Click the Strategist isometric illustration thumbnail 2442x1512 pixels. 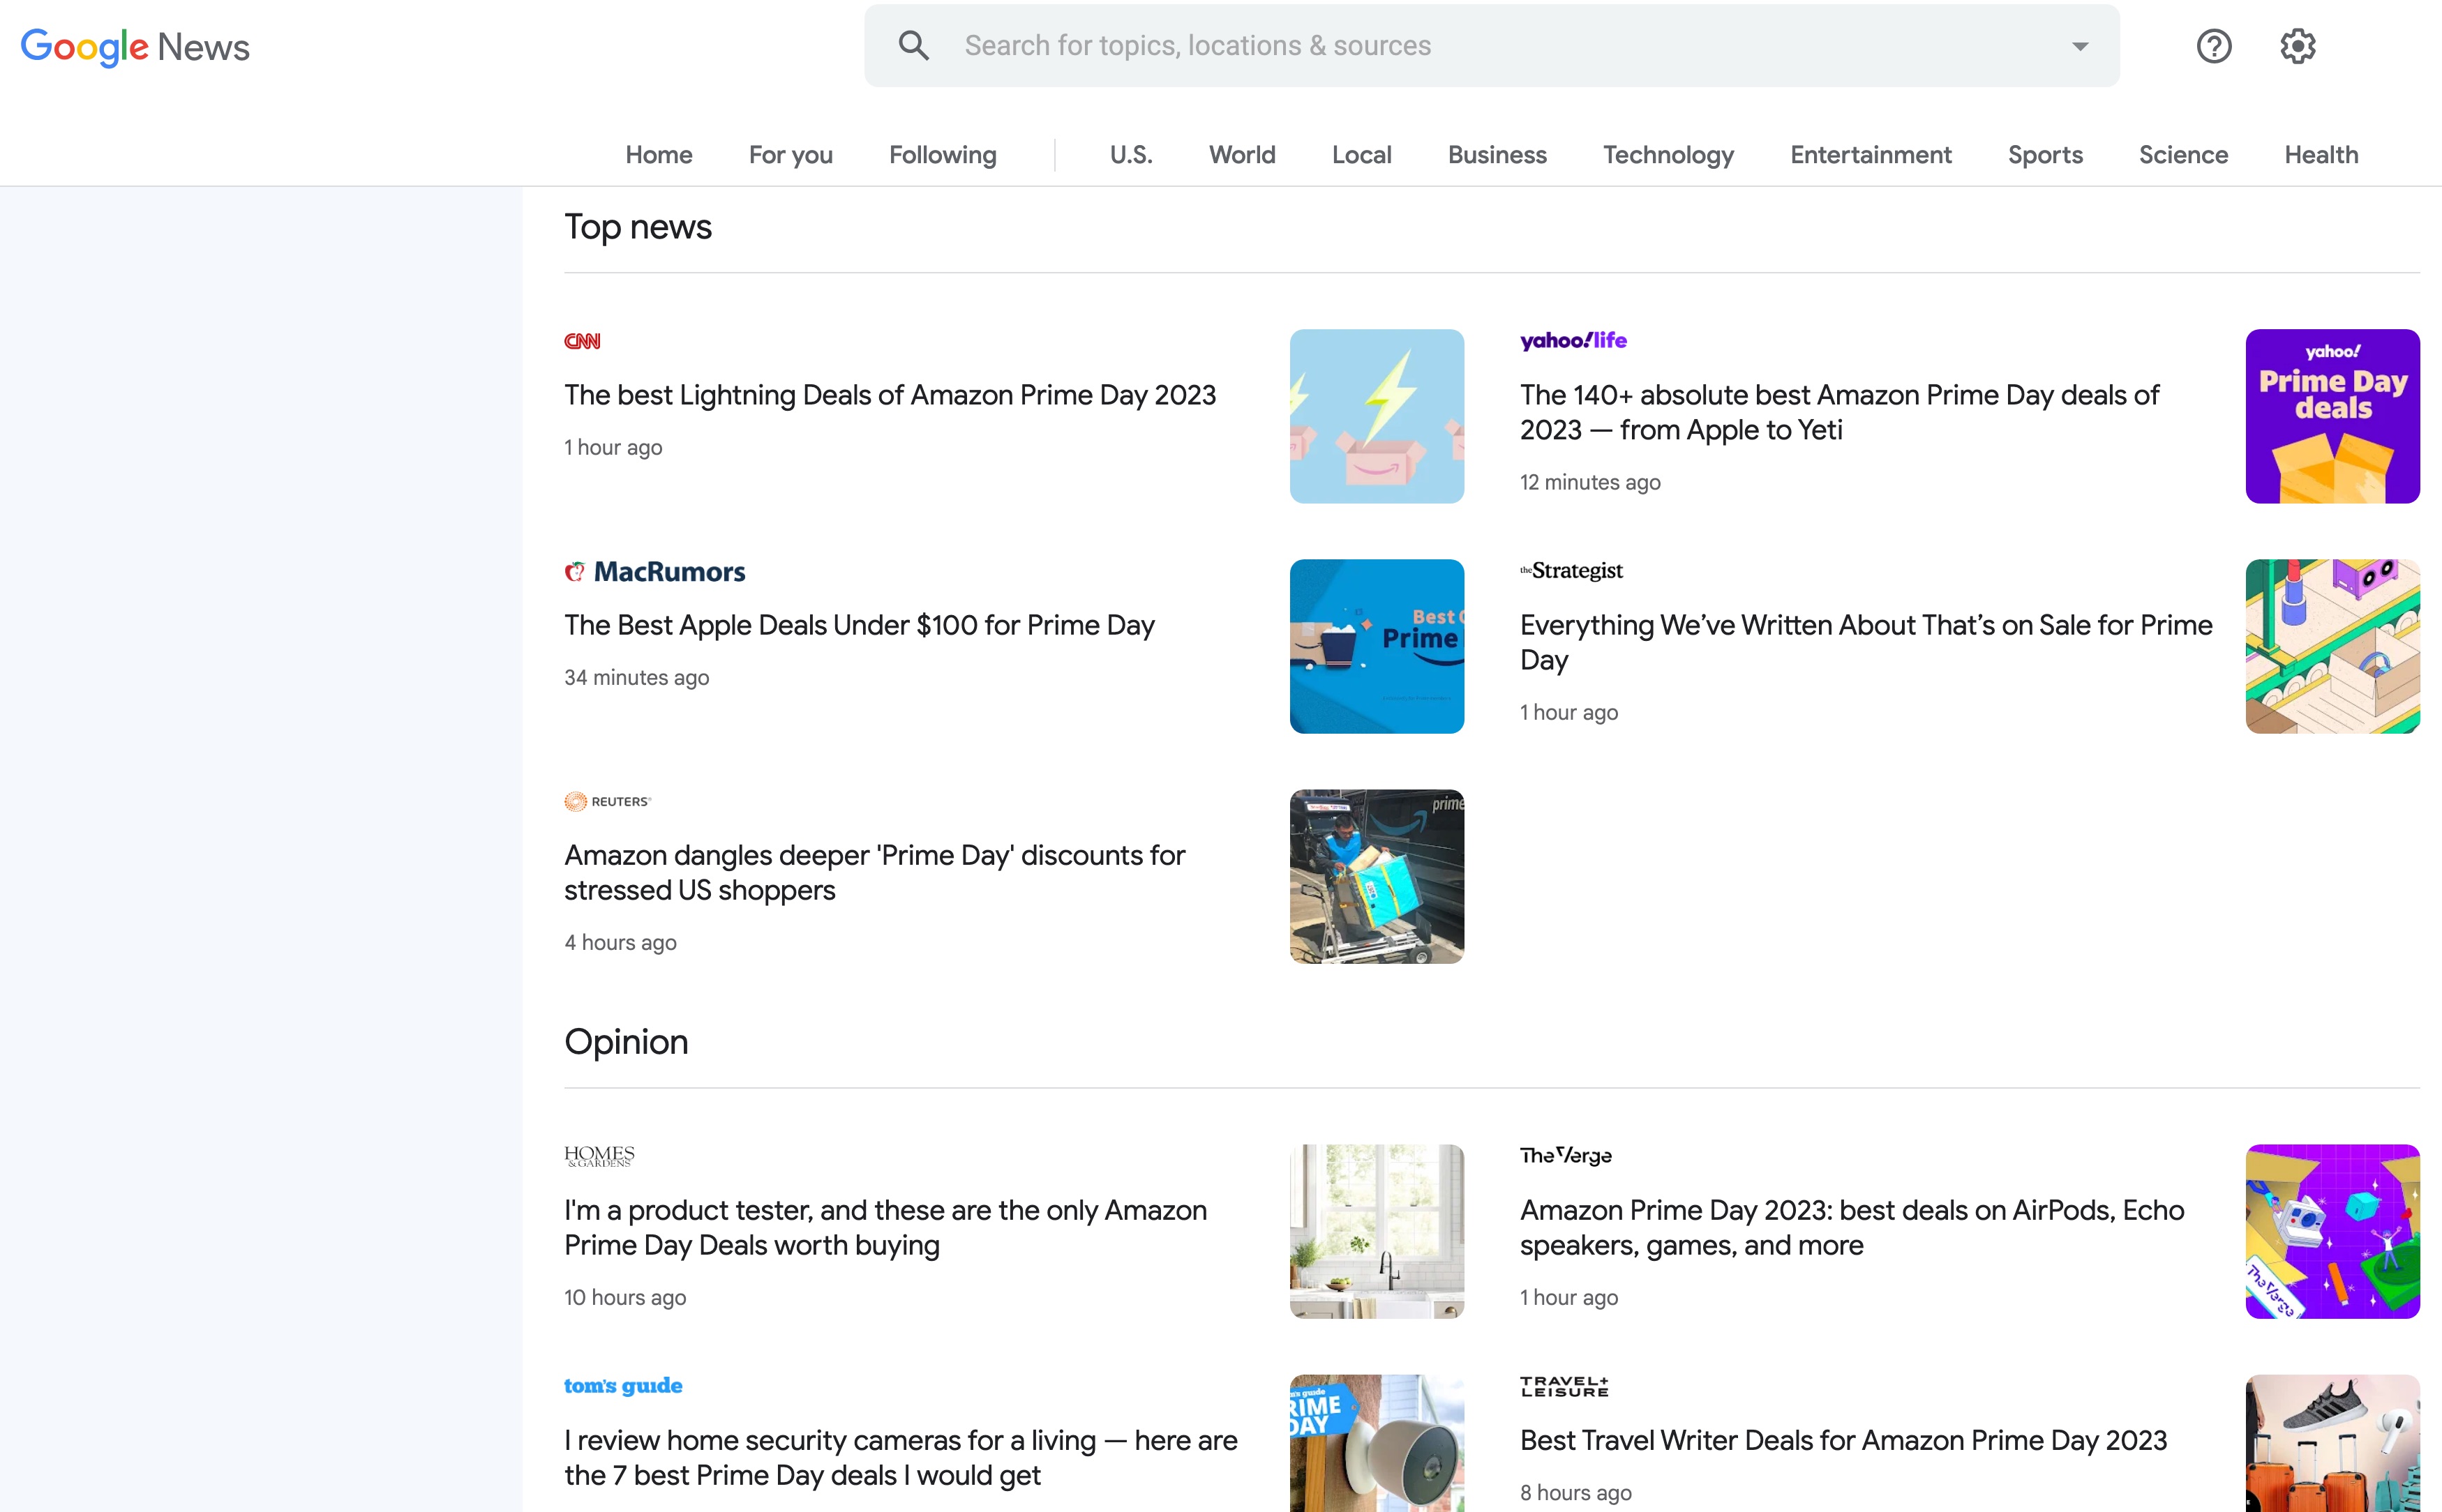tap(2332, 646)
